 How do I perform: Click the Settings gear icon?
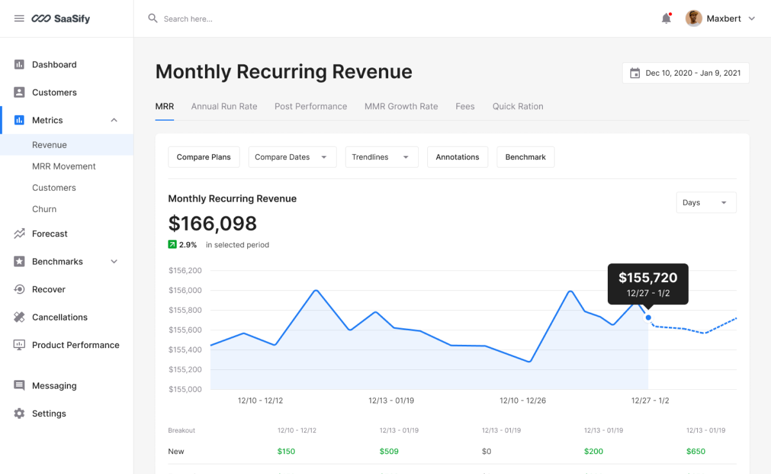coord(19,414)
